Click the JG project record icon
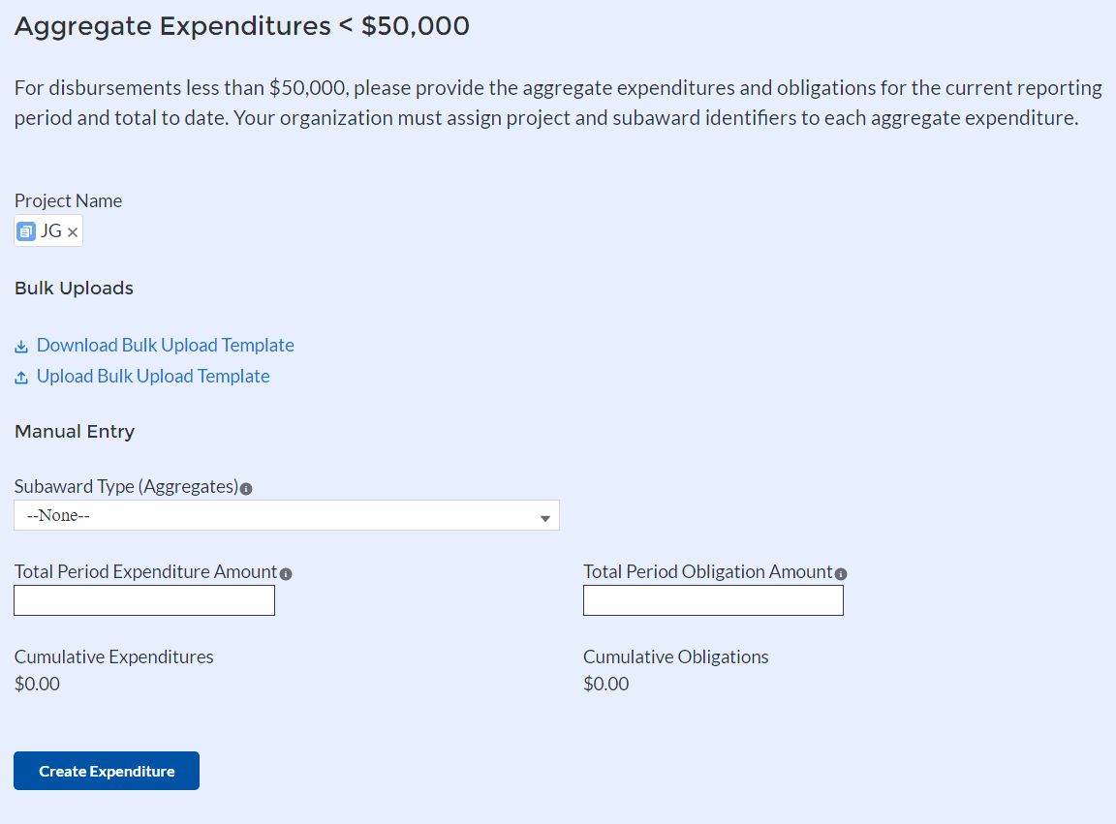Image resolution: width=1116 pixels, height=824 pixels. pos(26,231)
